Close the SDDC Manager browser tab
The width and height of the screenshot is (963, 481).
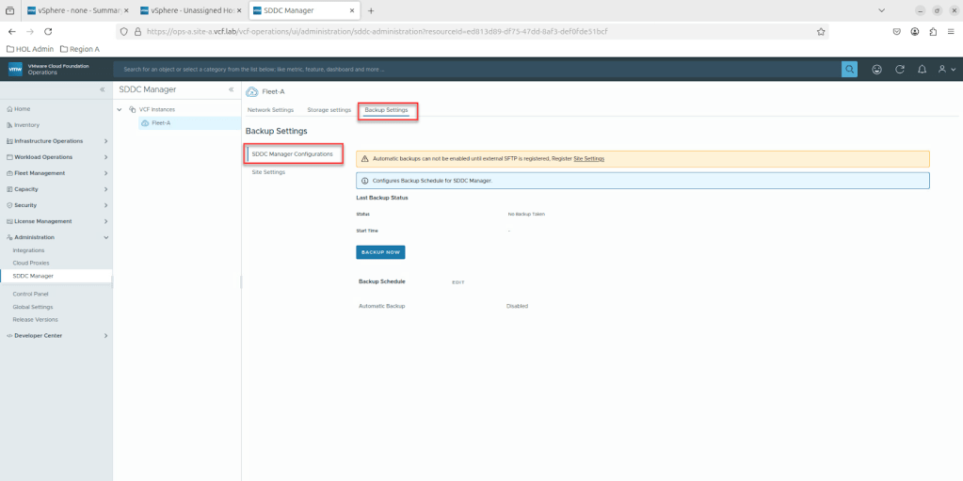[352, 10]
